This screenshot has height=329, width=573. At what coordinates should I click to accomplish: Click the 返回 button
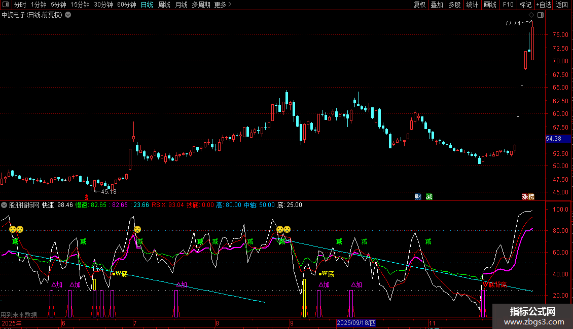(x=562, y=5)
